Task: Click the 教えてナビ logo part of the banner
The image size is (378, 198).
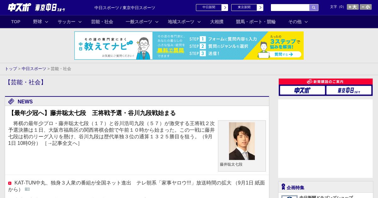Action: tap(113, 46)
